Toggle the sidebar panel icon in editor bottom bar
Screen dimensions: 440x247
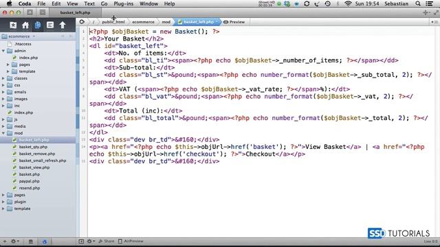(81, 241)
